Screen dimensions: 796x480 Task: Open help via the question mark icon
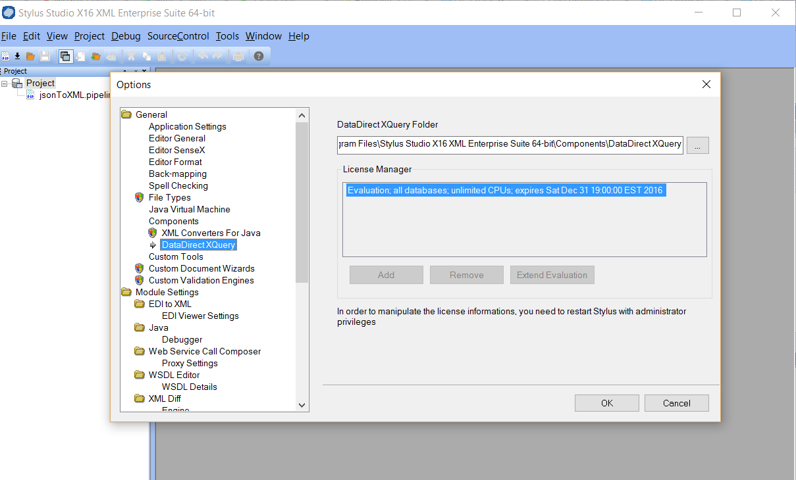[259, 57]
